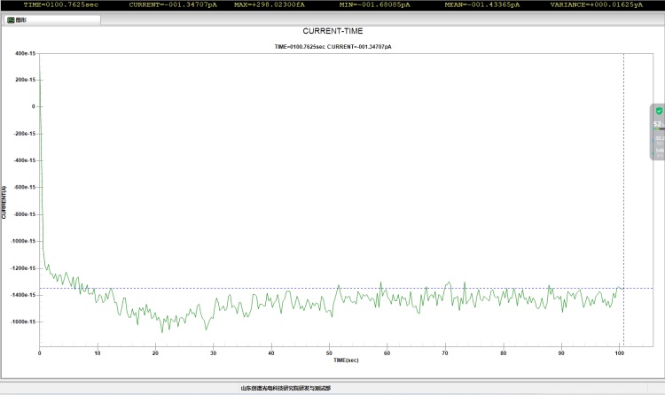Click the colored usage bar in floating widget
This screenshot has height=395, width=665.
pyautogui.click(x=659, y=130)
